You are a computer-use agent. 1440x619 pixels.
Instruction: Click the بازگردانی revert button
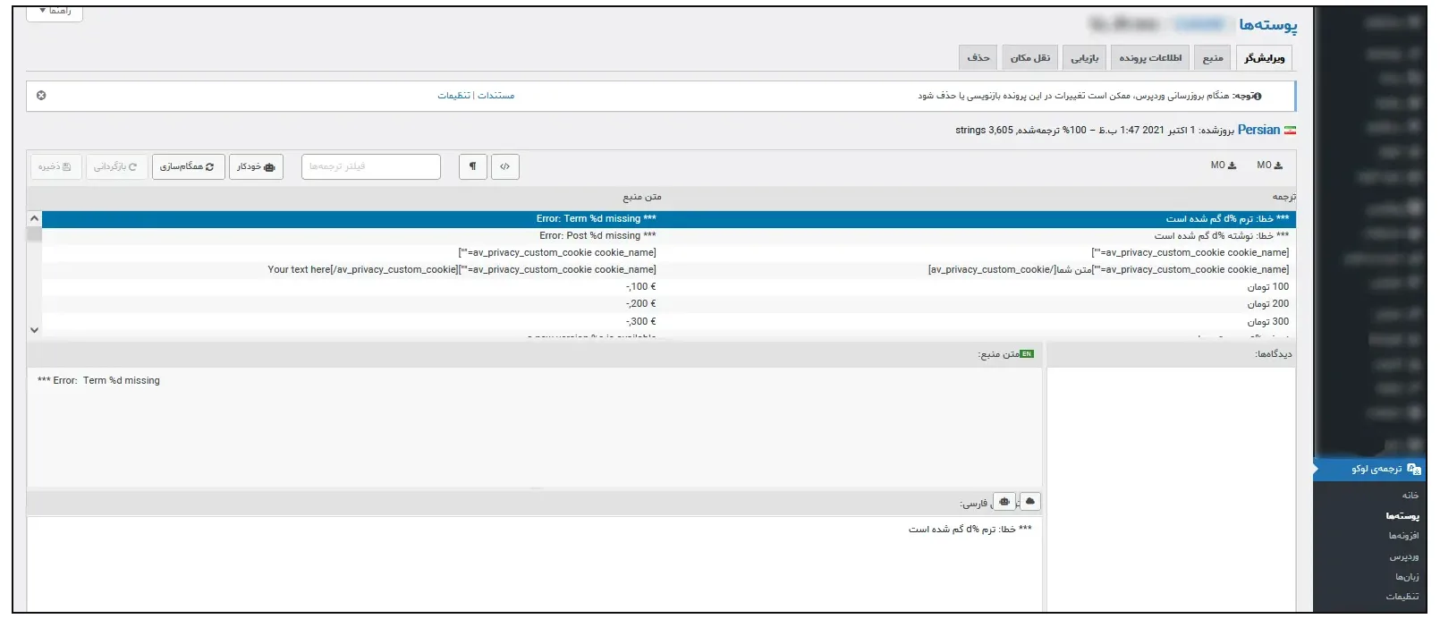click(116, 166)
